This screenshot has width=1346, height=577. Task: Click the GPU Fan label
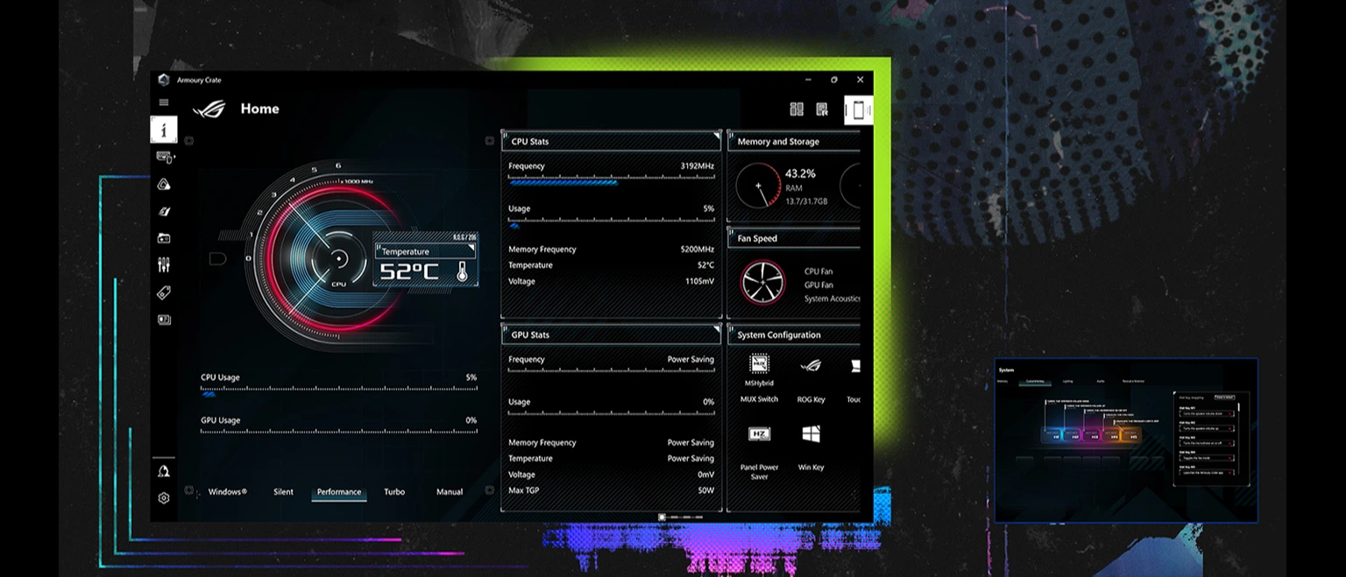818,285
